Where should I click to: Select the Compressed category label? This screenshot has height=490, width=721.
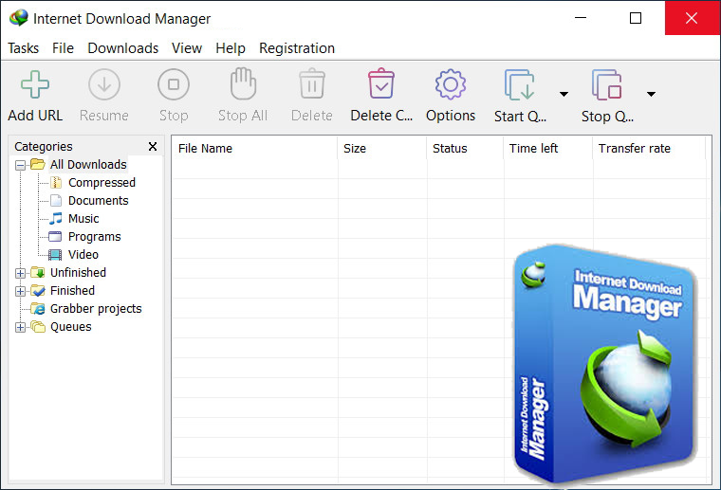(102, 182)
